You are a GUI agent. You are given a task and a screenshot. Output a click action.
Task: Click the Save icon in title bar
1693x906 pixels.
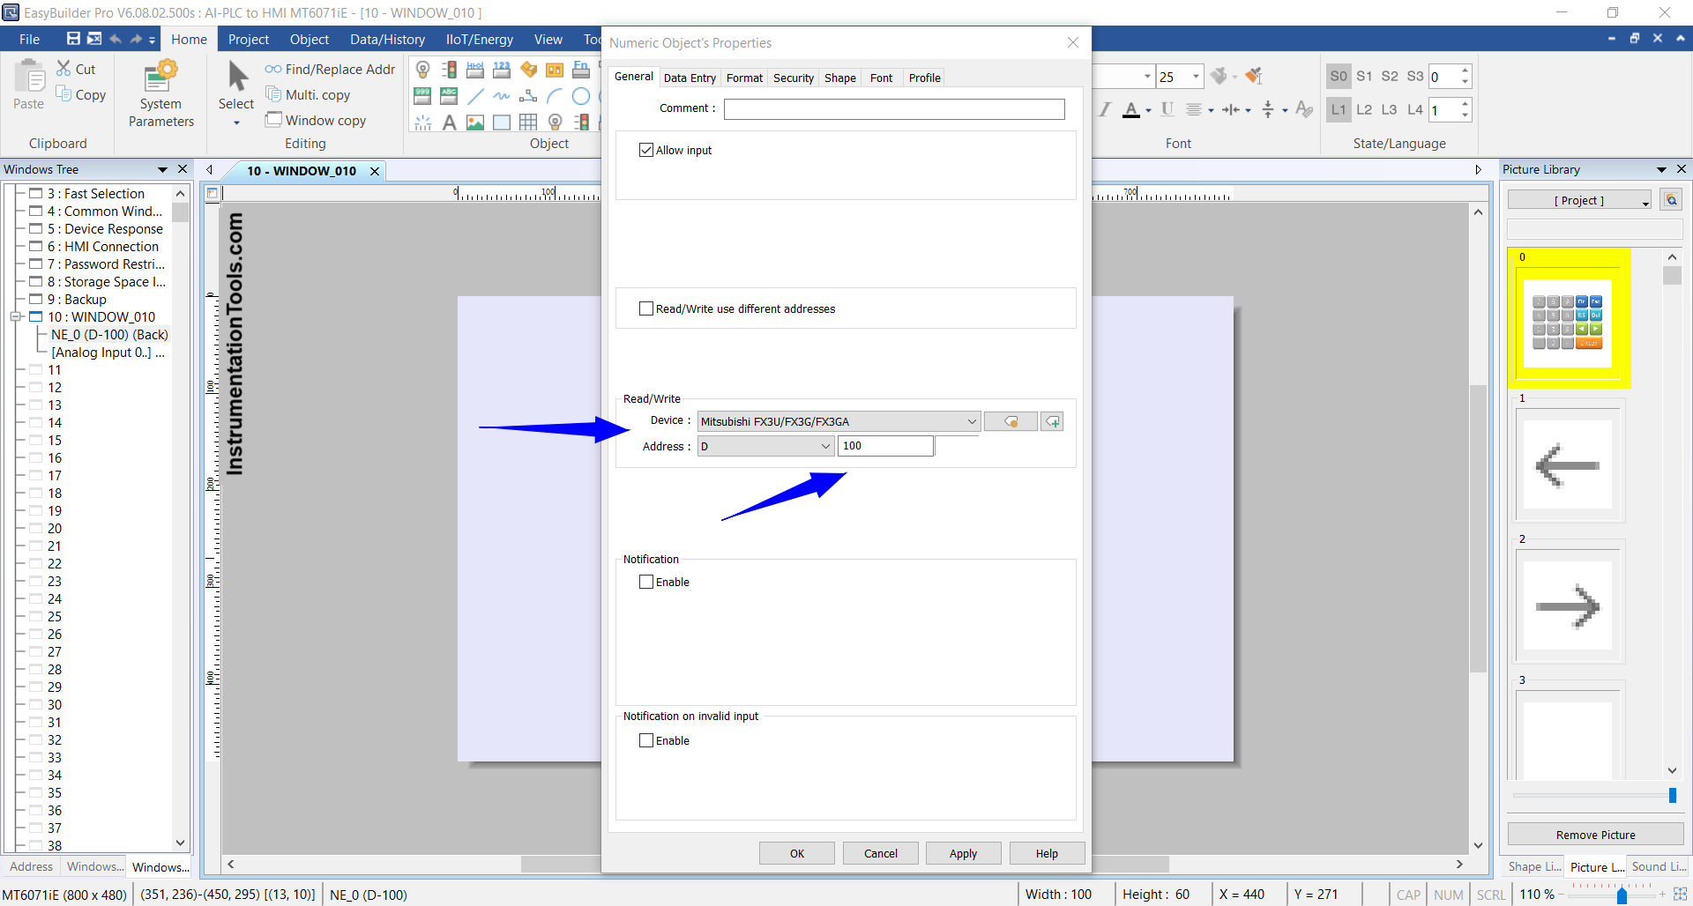[74, 39]
